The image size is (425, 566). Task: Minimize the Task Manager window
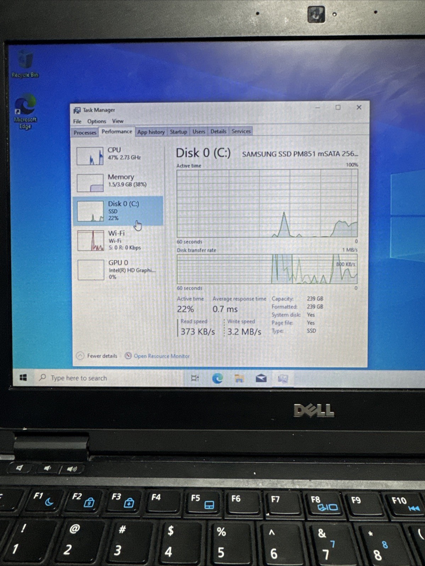pyautogui.click(x=318, y=107)
